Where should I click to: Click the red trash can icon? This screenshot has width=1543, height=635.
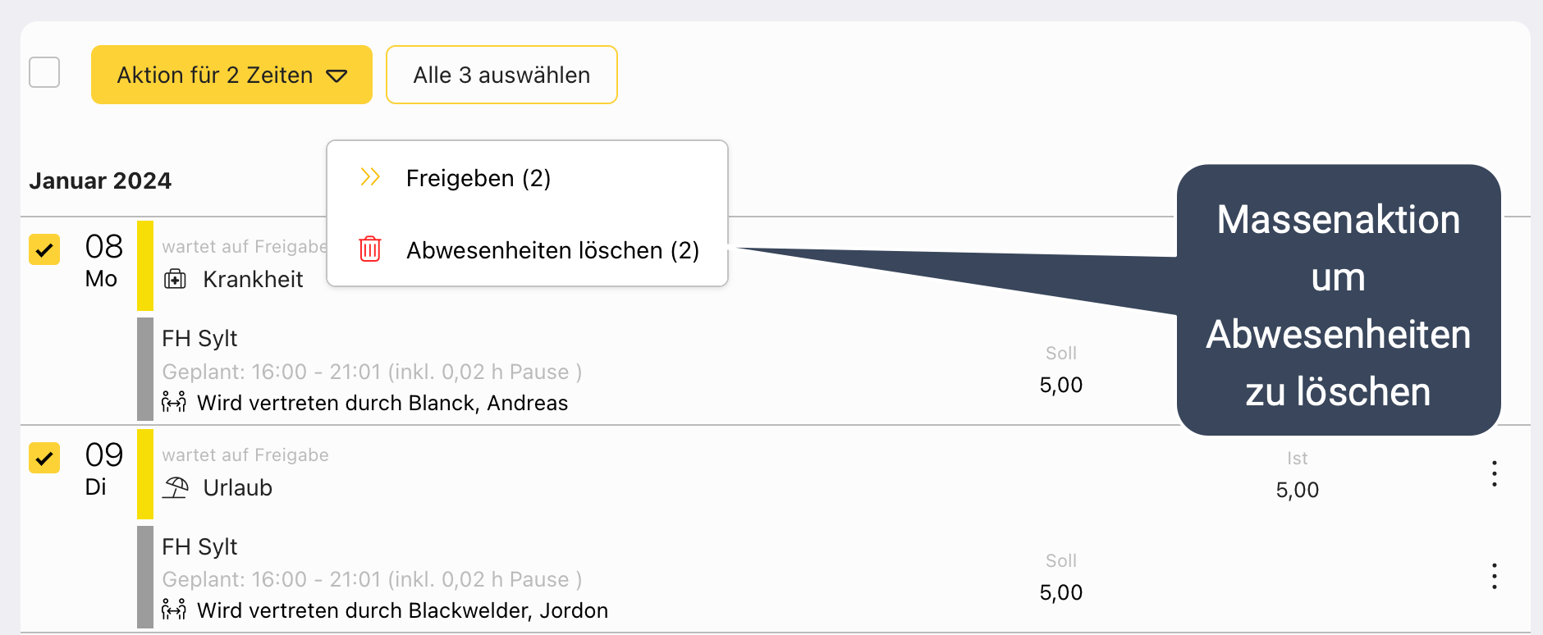[370, 249]
